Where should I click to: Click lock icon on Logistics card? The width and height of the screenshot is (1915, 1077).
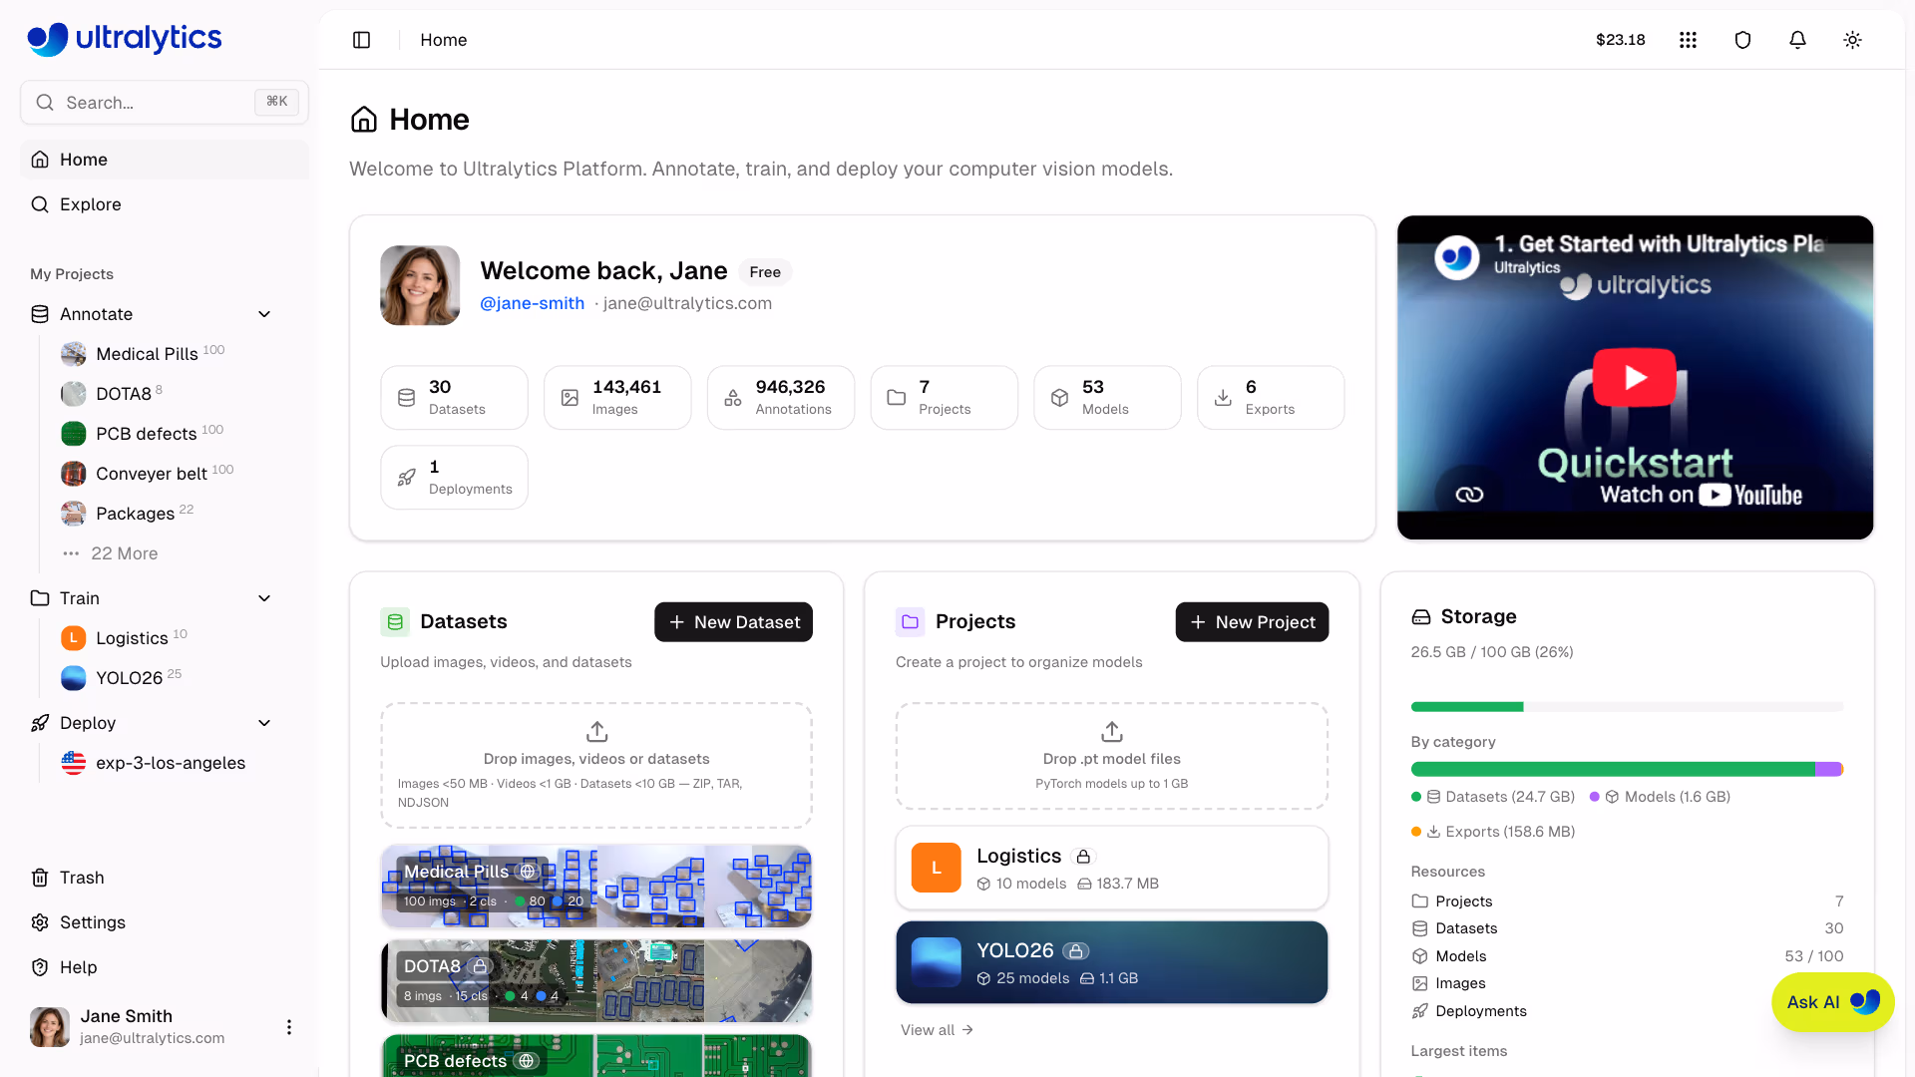(1083, 857)
